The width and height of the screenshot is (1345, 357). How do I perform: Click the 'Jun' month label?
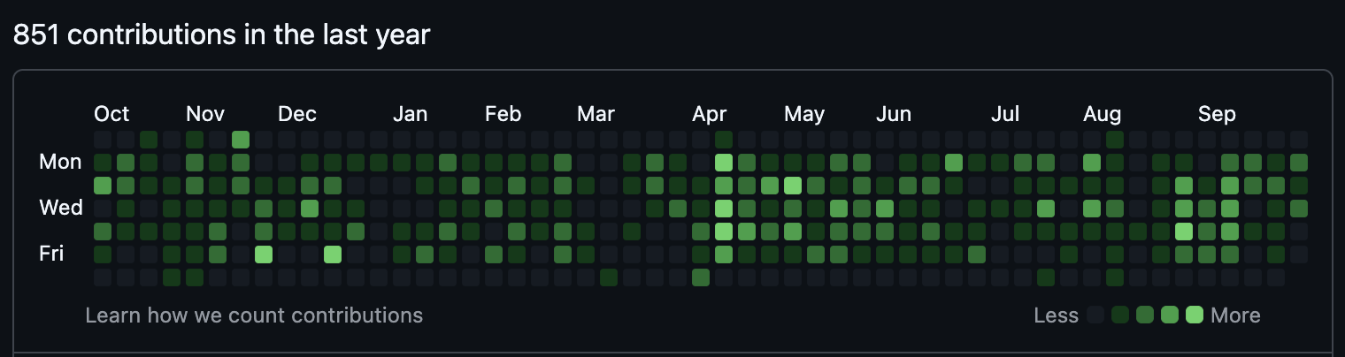(894, 114)
